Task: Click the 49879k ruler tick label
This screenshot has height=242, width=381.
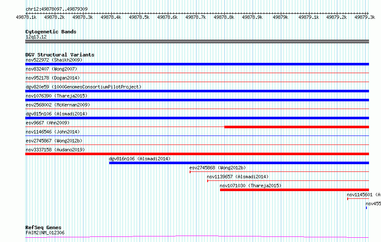Action: coord(280,17)
